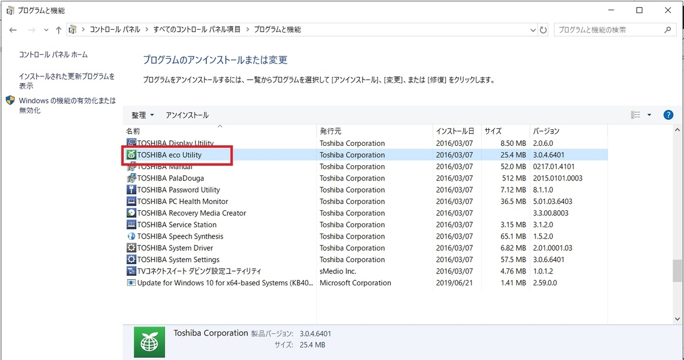Screen dimensions: 684x360
Task: Refresh the program list
Action: (x=543, y=30)
